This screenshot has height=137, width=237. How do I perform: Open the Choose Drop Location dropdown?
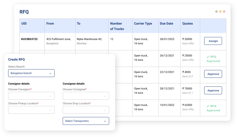click(x=86, y=110)
